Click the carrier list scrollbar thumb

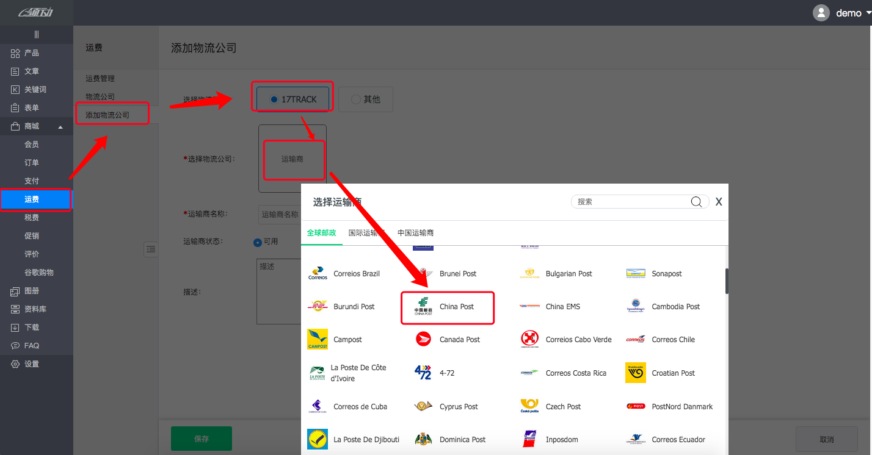point(726,281)
